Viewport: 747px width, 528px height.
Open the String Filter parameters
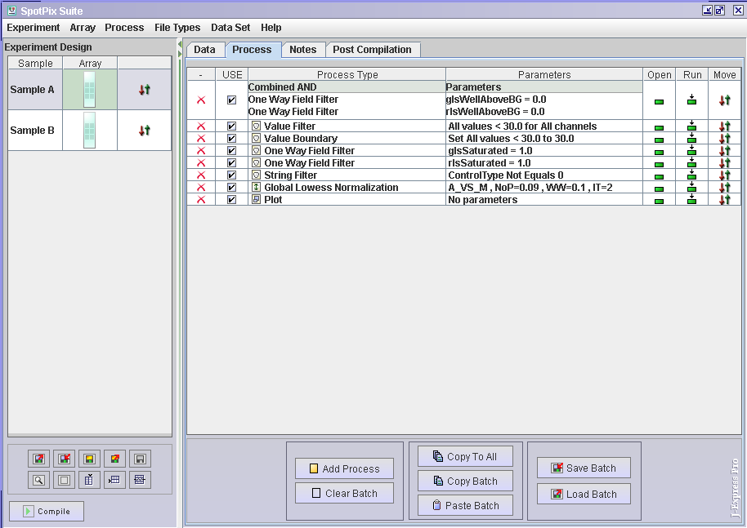(659, 175)
